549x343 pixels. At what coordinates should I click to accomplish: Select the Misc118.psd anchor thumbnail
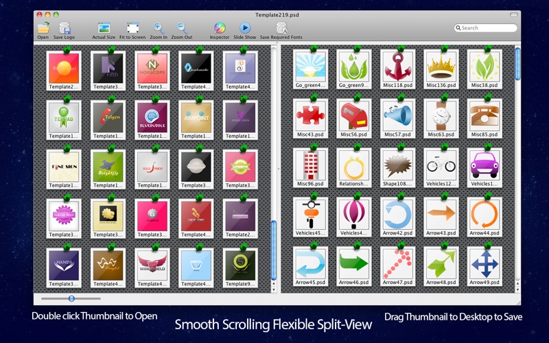(x=397, y=65)
